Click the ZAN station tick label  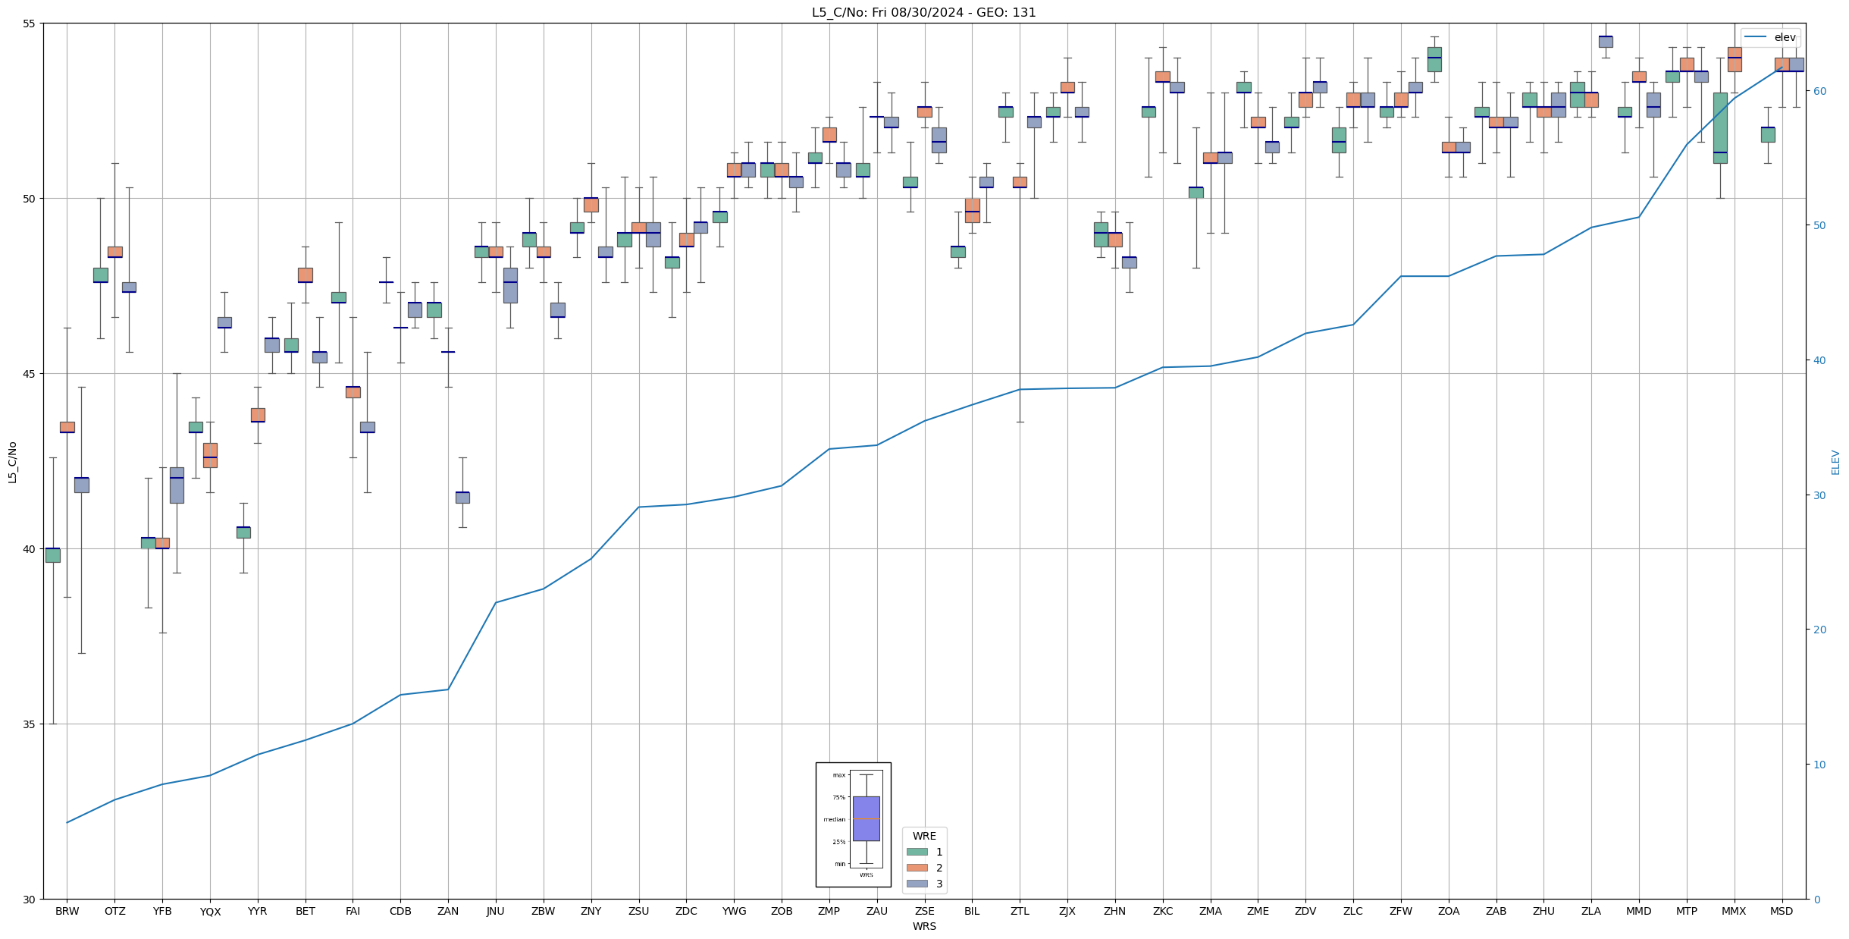click(x=448, y=911)
